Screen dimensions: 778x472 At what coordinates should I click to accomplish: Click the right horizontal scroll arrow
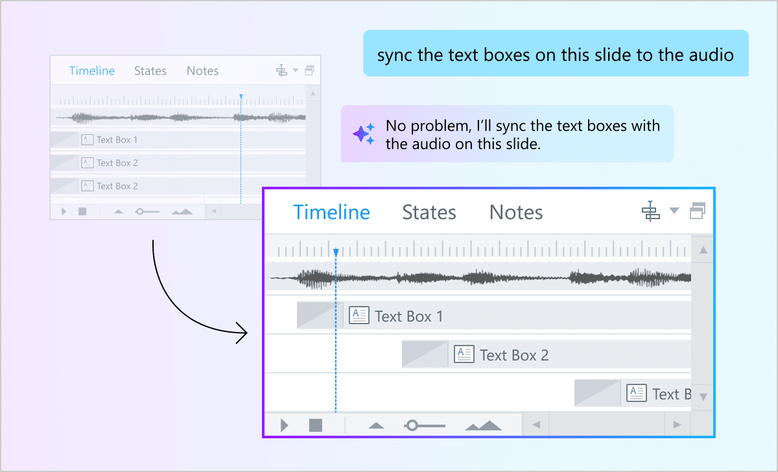click(678, 425)
